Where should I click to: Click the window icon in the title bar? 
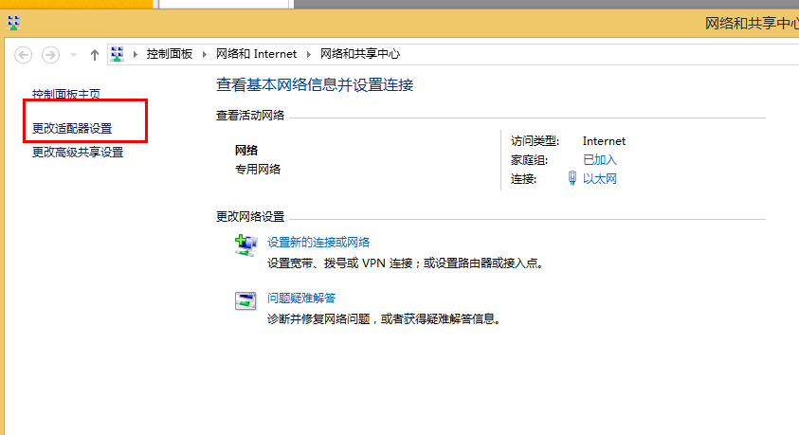pos(13,22)
